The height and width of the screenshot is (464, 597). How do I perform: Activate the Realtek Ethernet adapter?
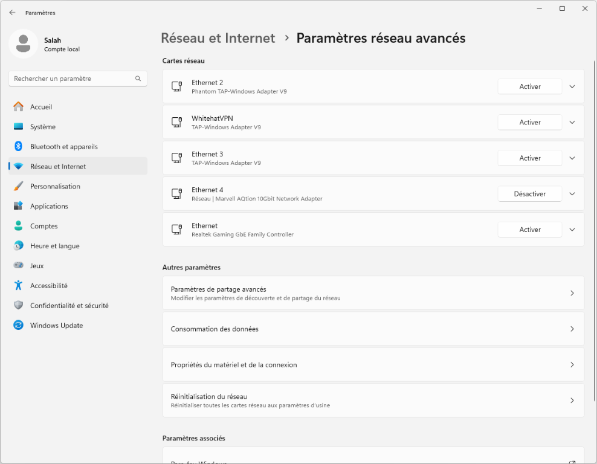point(529,230)
